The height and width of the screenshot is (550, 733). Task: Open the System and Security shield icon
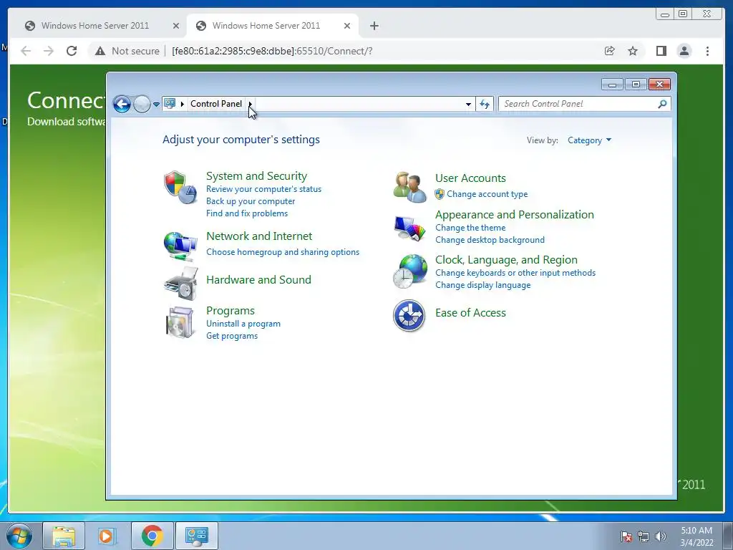[x=180, y=187]
